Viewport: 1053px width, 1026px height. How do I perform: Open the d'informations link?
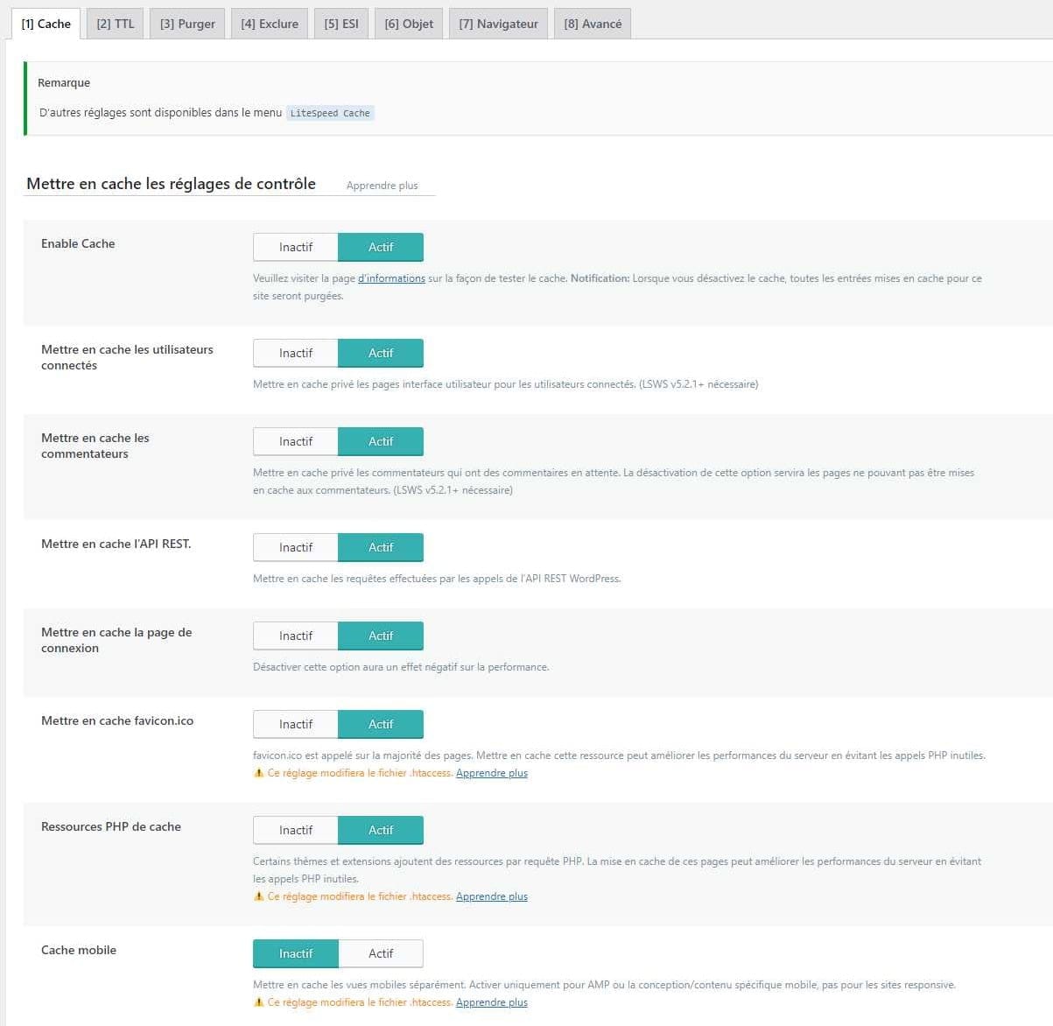pos(391,278)
